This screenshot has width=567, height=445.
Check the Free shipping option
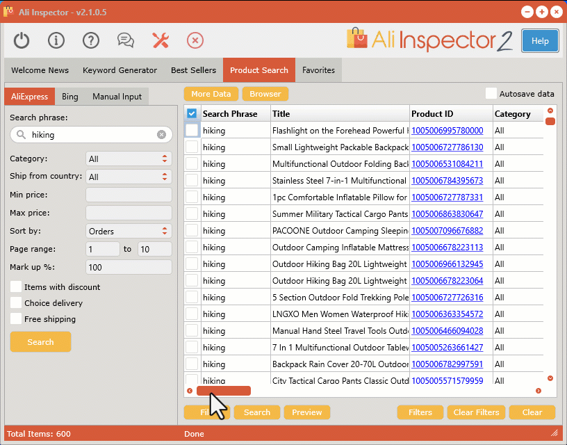pyautogui.click(x=15, y=318)
